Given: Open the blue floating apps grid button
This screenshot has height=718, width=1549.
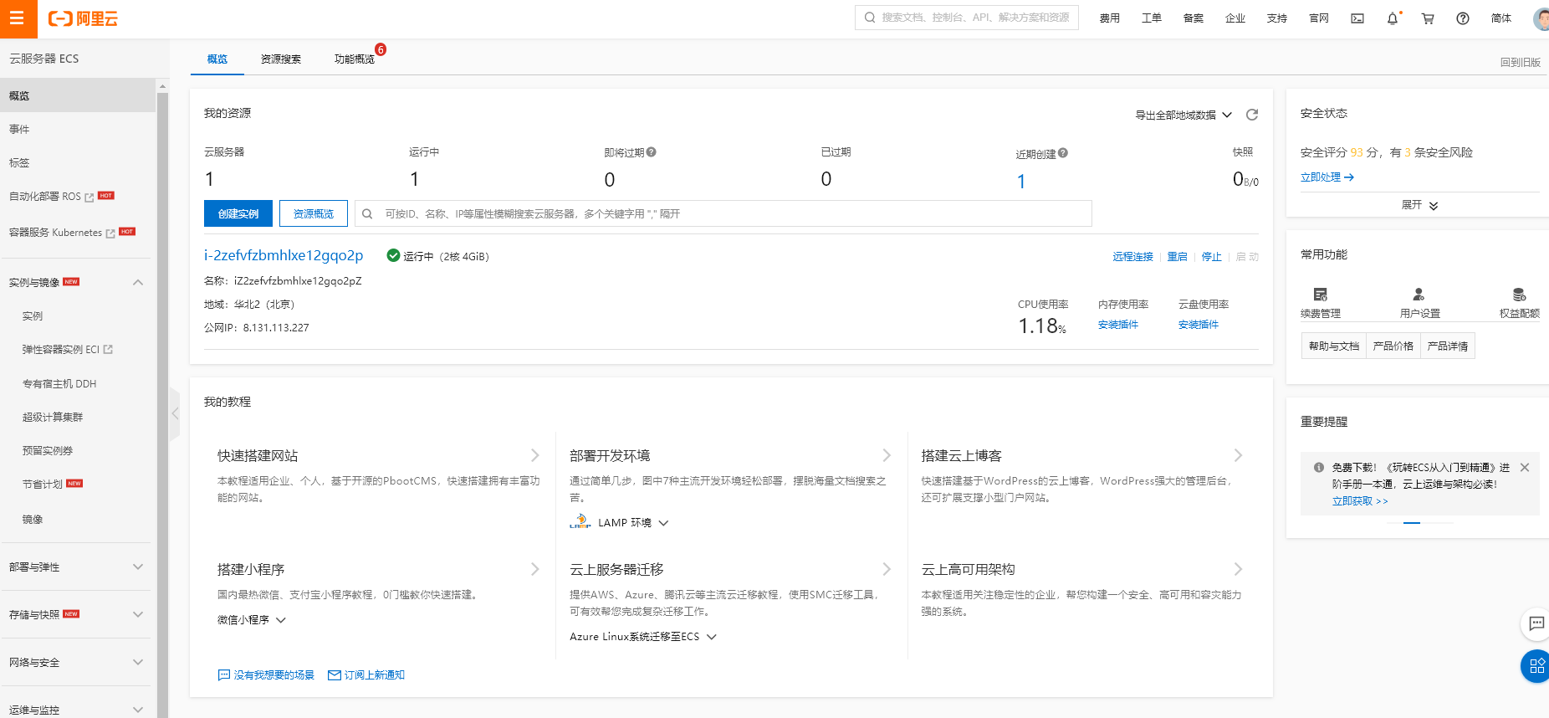Looking at the screenshot, I should (x=1536, y=666).
